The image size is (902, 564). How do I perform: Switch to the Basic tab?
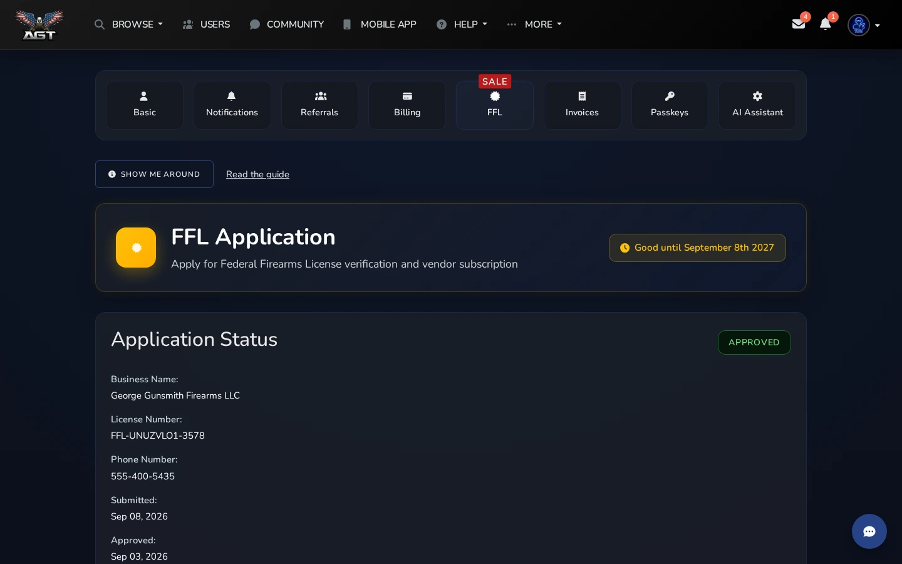click(145, 105)
